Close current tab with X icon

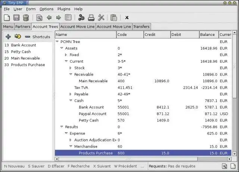[127, 18]
